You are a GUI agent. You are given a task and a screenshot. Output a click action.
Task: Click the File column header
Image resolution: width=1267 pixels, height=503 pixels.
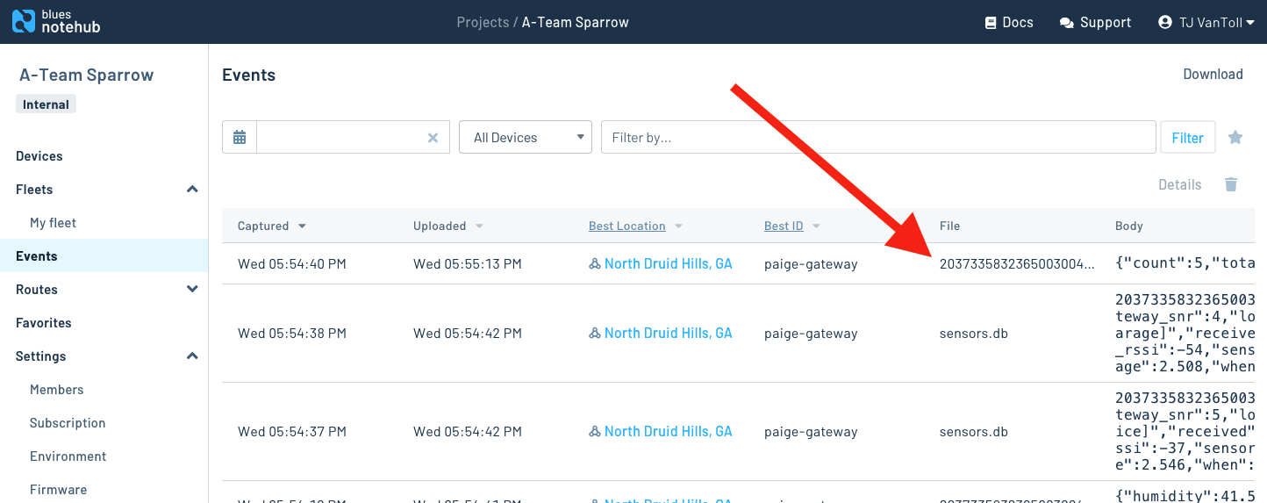(949, 226)
